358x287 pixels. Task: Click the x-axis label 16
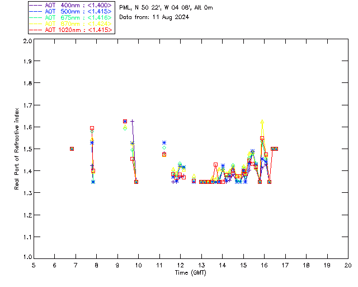click(x=264, y=266)
